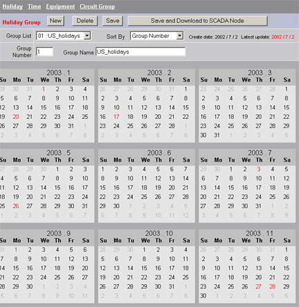Select red November 27 in 2003.11 calendar
Screen dimensions: 299x307
click(259, 286)
